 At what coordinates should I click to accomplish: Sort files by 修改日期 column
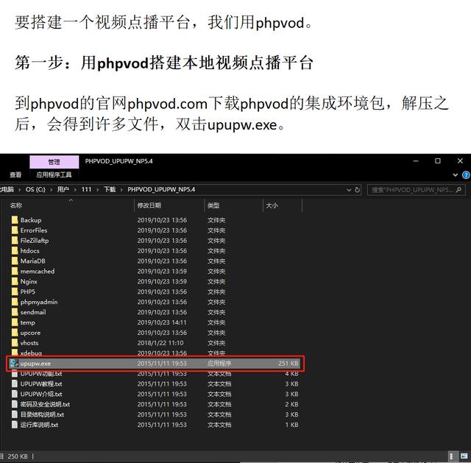click(x=149, y=205)
